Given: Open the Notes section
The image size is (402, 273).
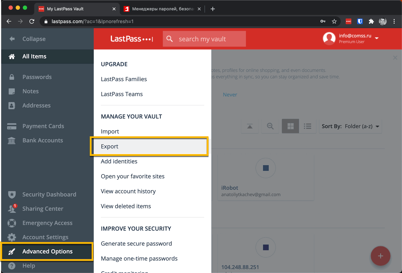Looking at the screenshot, I should (x=30, y=91).
